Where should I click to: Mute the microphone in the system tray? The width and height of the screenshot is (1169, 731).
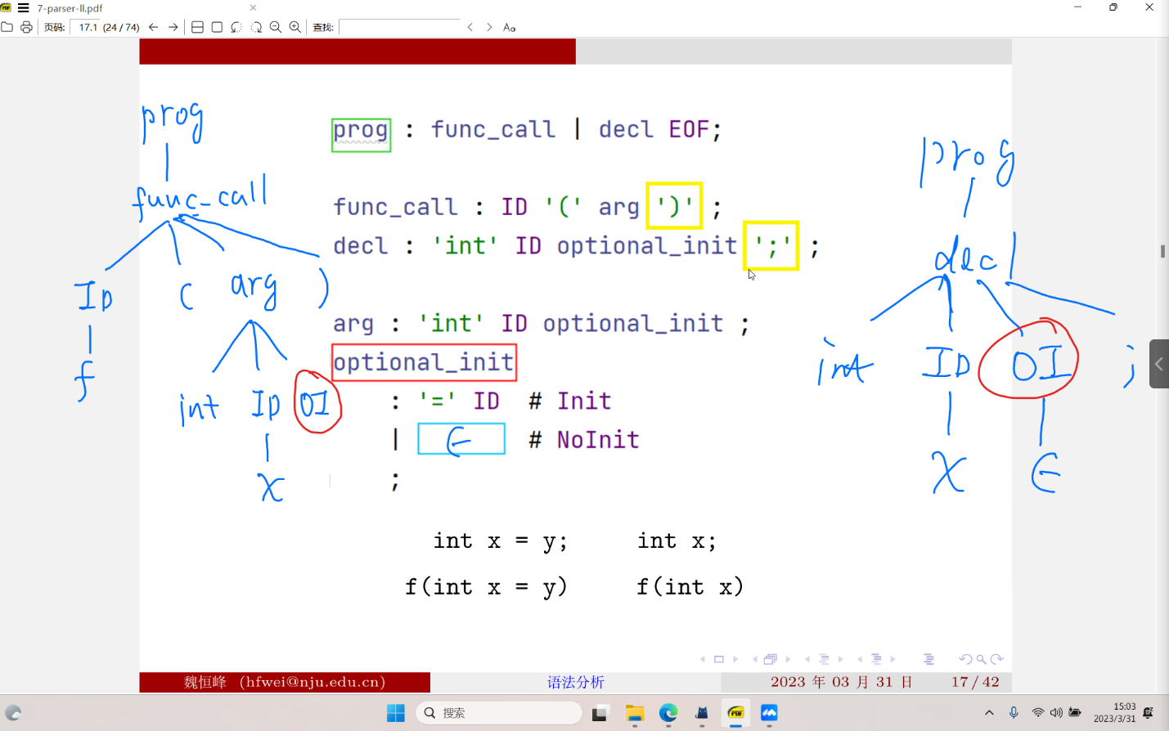click(x=1014, y=712)
